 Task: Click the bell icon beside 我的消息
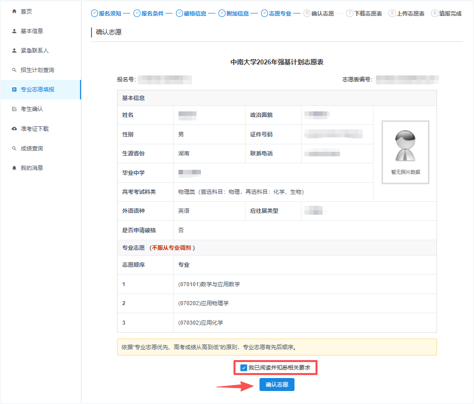14,168
